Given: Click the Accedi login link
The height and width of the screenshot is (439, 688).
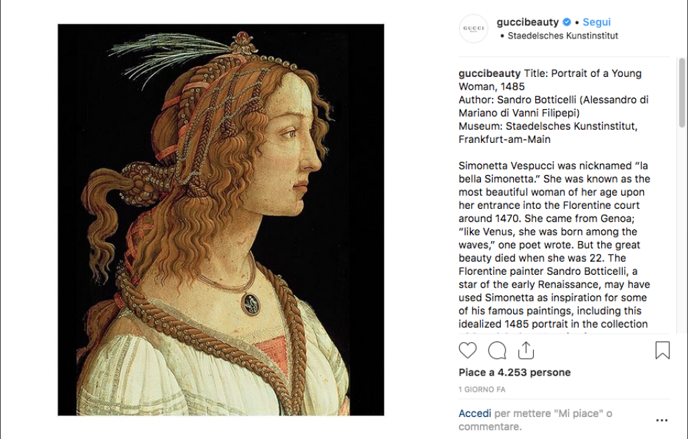Looking at the screenshot, I should pos(475,414).
